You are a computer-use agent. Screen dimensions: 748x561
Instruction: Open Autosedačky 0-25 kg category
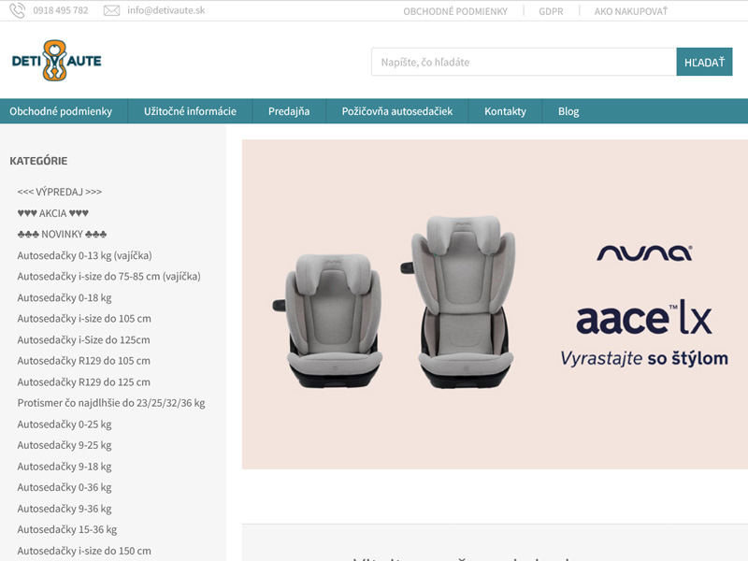65,424
